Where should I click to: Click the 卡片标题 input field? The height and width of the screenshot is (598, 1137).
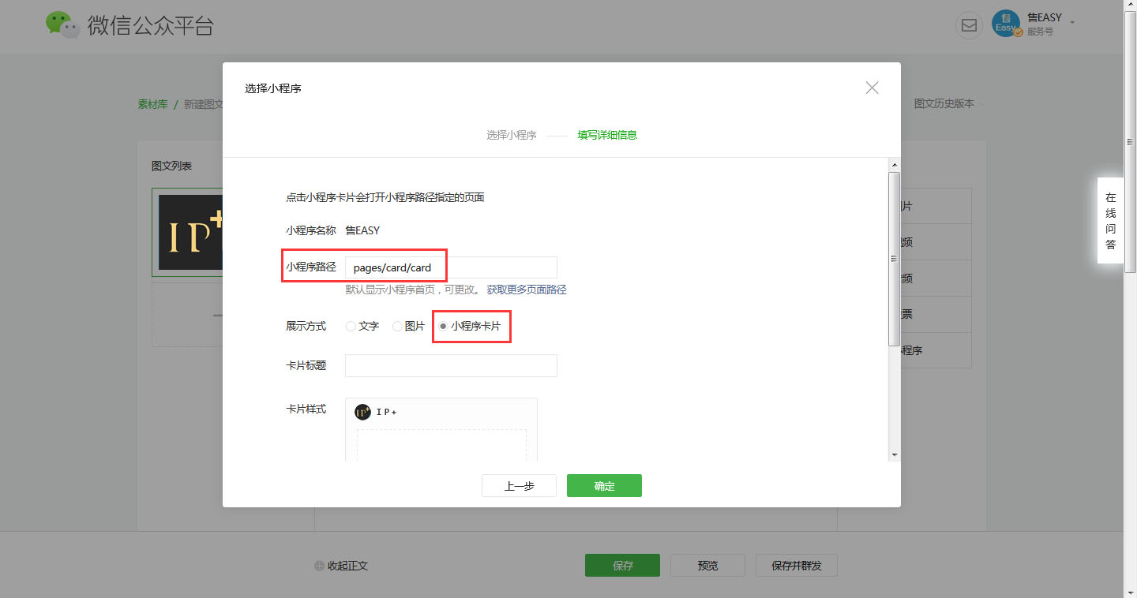(451, 366)
